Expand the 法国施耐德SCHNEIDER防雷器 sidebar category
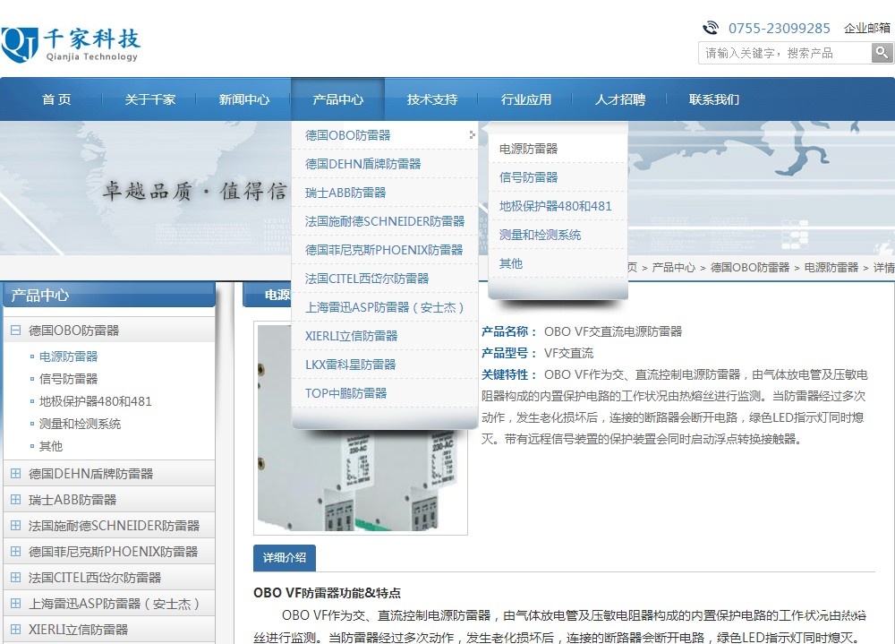The height and width of the screenshot is (644, 895). point(15,526)
